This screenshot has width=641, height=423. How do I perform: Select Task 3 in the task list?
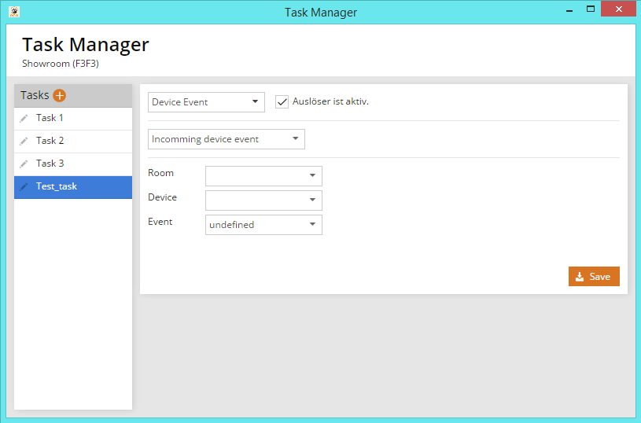click(50, 164)
